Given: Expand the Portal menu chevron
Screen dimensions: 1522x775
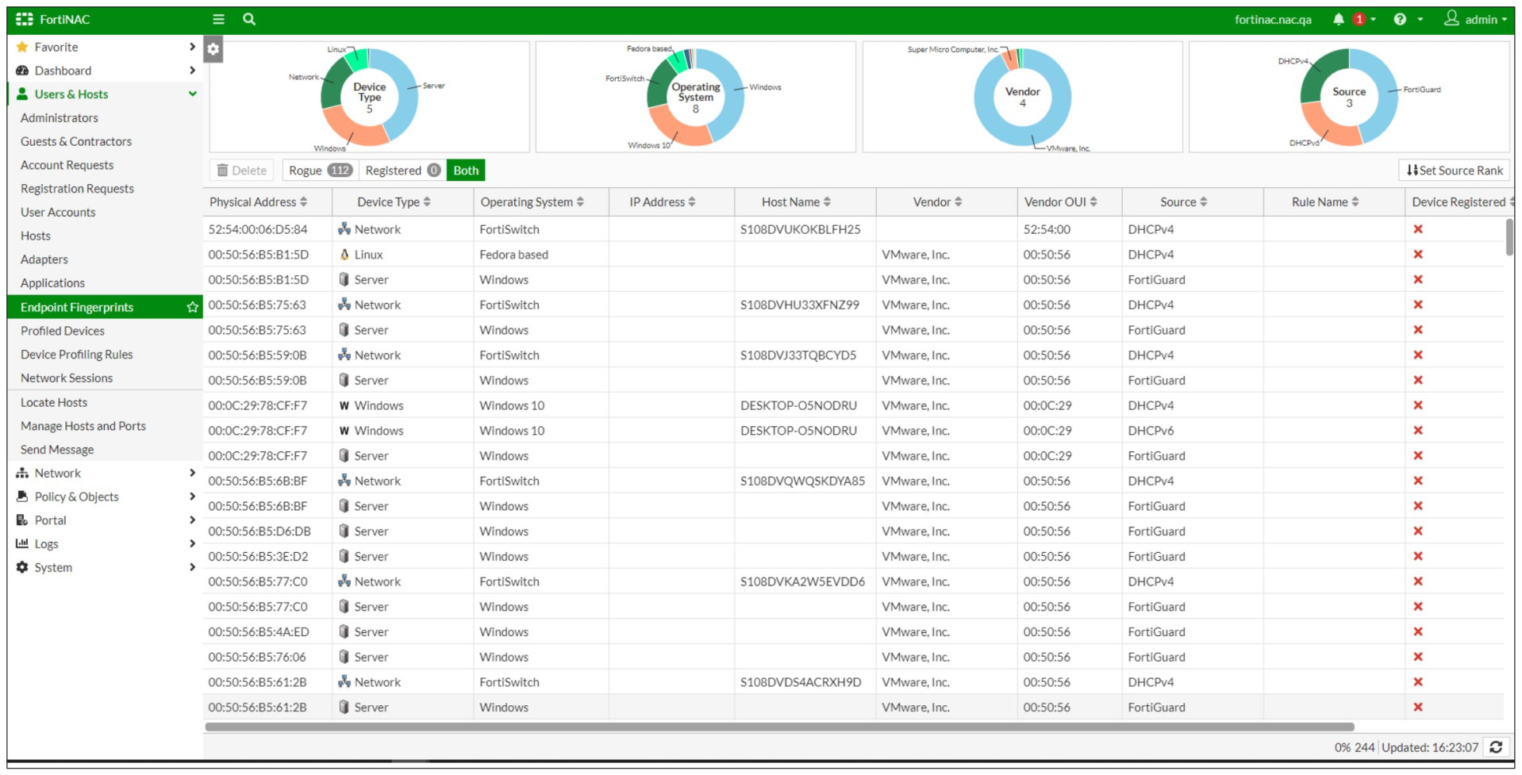Looking at the screenshot, I should point(192,520).
